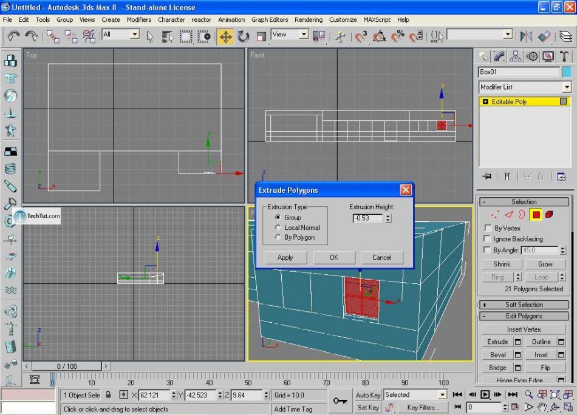
Task: Open the Extrude settings box
Action: coord(518,342)
